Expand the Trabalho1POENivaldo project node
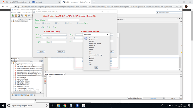 tap(12, 21)
